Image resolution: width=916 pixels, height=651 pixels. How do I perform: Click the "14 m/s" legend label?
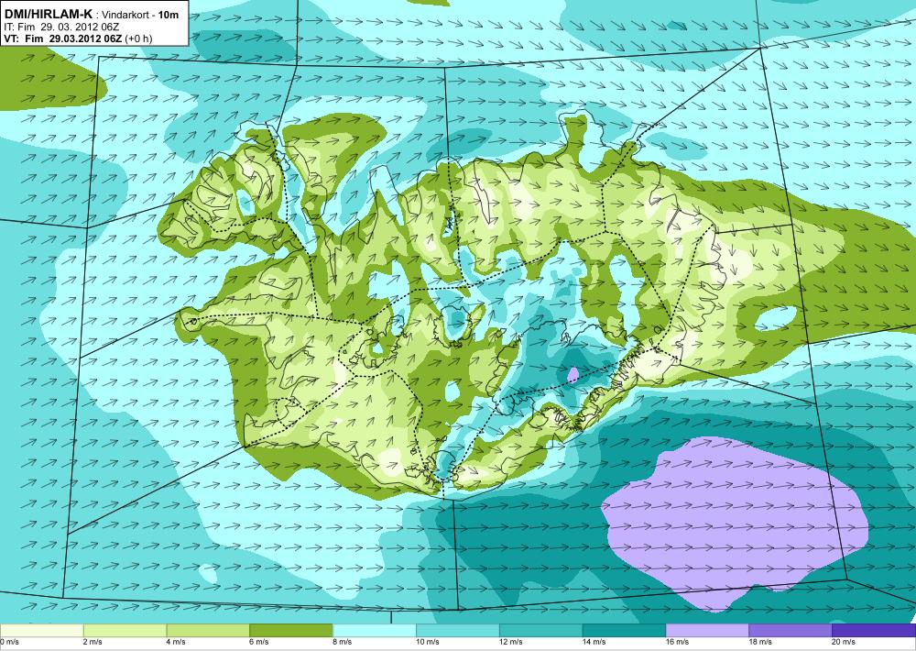coord(594,642)
